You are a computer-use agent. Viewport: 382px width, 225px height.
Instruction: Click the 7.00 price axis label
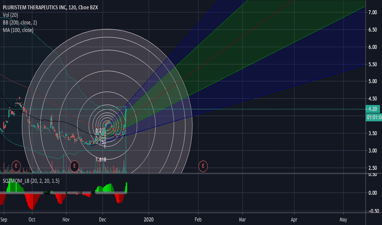click(x=373, y=12)
